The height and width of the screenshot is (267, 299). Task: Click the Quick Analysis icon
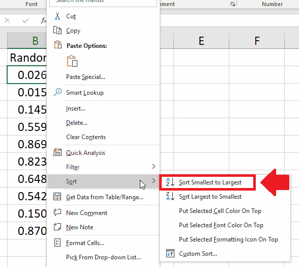[x=57, y=152]
